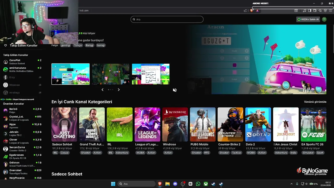
Task: Click the Windows taskbar search box
Action: click(x=136, y=184)
